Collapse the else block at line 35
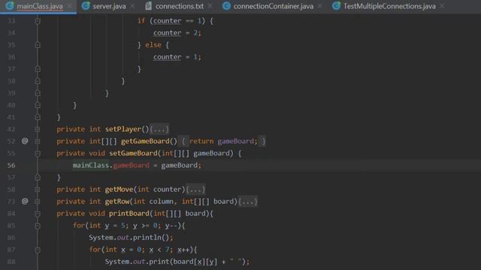Screen dimensions: 481x270 coord(38,45)
